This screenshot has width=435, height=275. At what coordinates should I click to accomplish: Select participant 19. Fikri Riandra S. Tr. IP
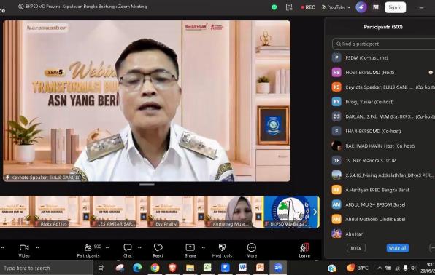pos(383,161)
